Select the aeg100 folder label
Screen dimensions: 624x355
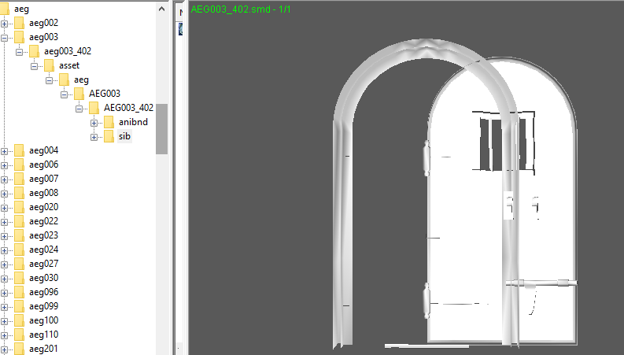(x=43, y=321)
